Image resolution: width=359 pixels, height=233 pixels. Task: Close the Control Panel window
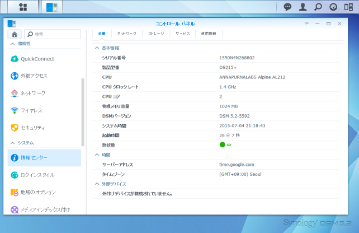pos(339,24)
